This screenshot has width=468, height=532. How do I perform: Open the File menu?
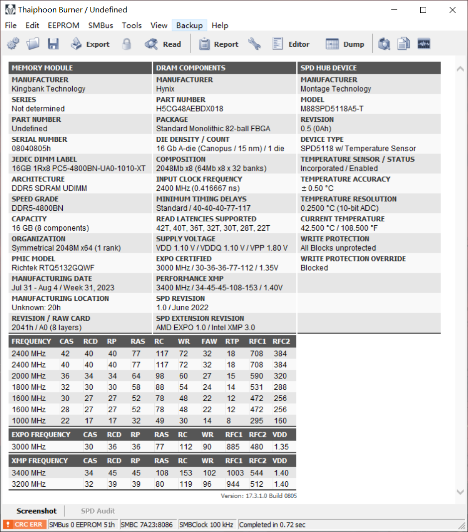11,25
